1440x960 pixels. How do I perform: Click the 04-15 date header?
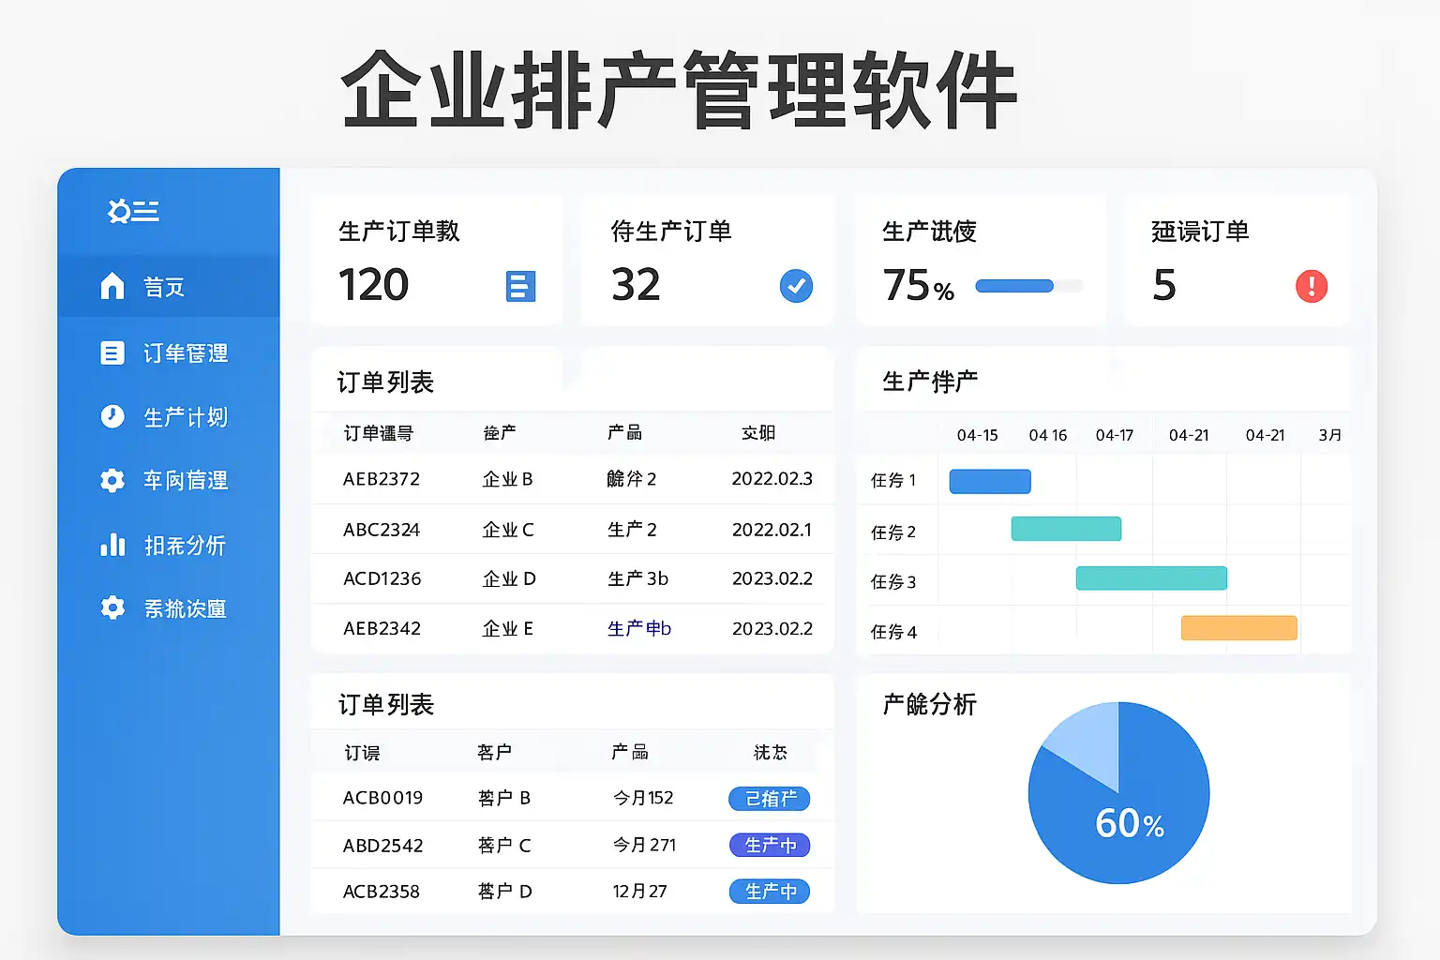tap(977, 435)
